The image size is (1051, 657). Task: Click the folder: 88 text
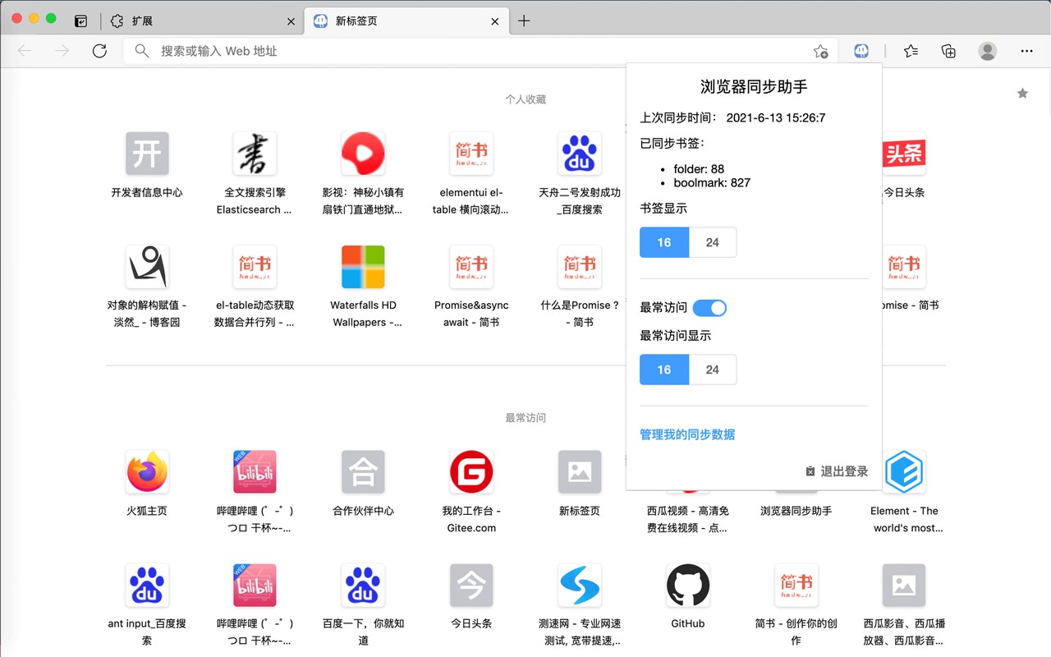(699, 169)
